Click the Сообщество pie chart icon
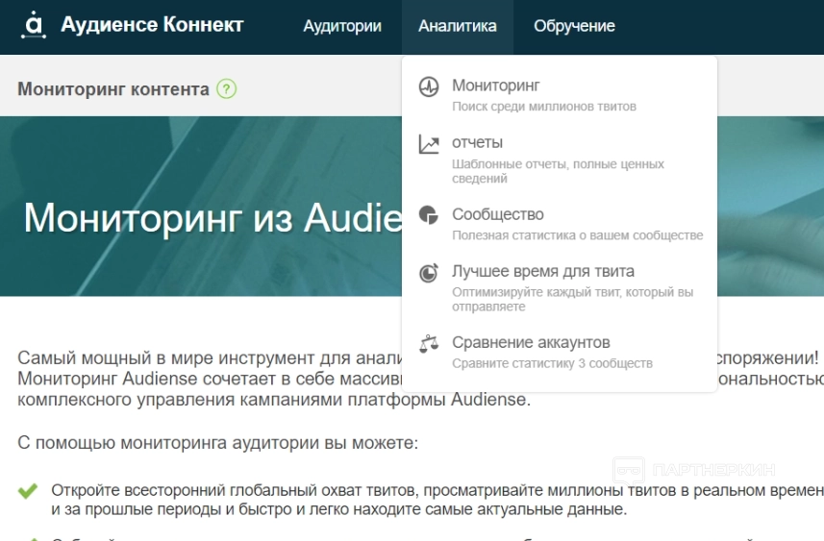Viewport: 824px width, 541px height. click(x=428, y=215)
